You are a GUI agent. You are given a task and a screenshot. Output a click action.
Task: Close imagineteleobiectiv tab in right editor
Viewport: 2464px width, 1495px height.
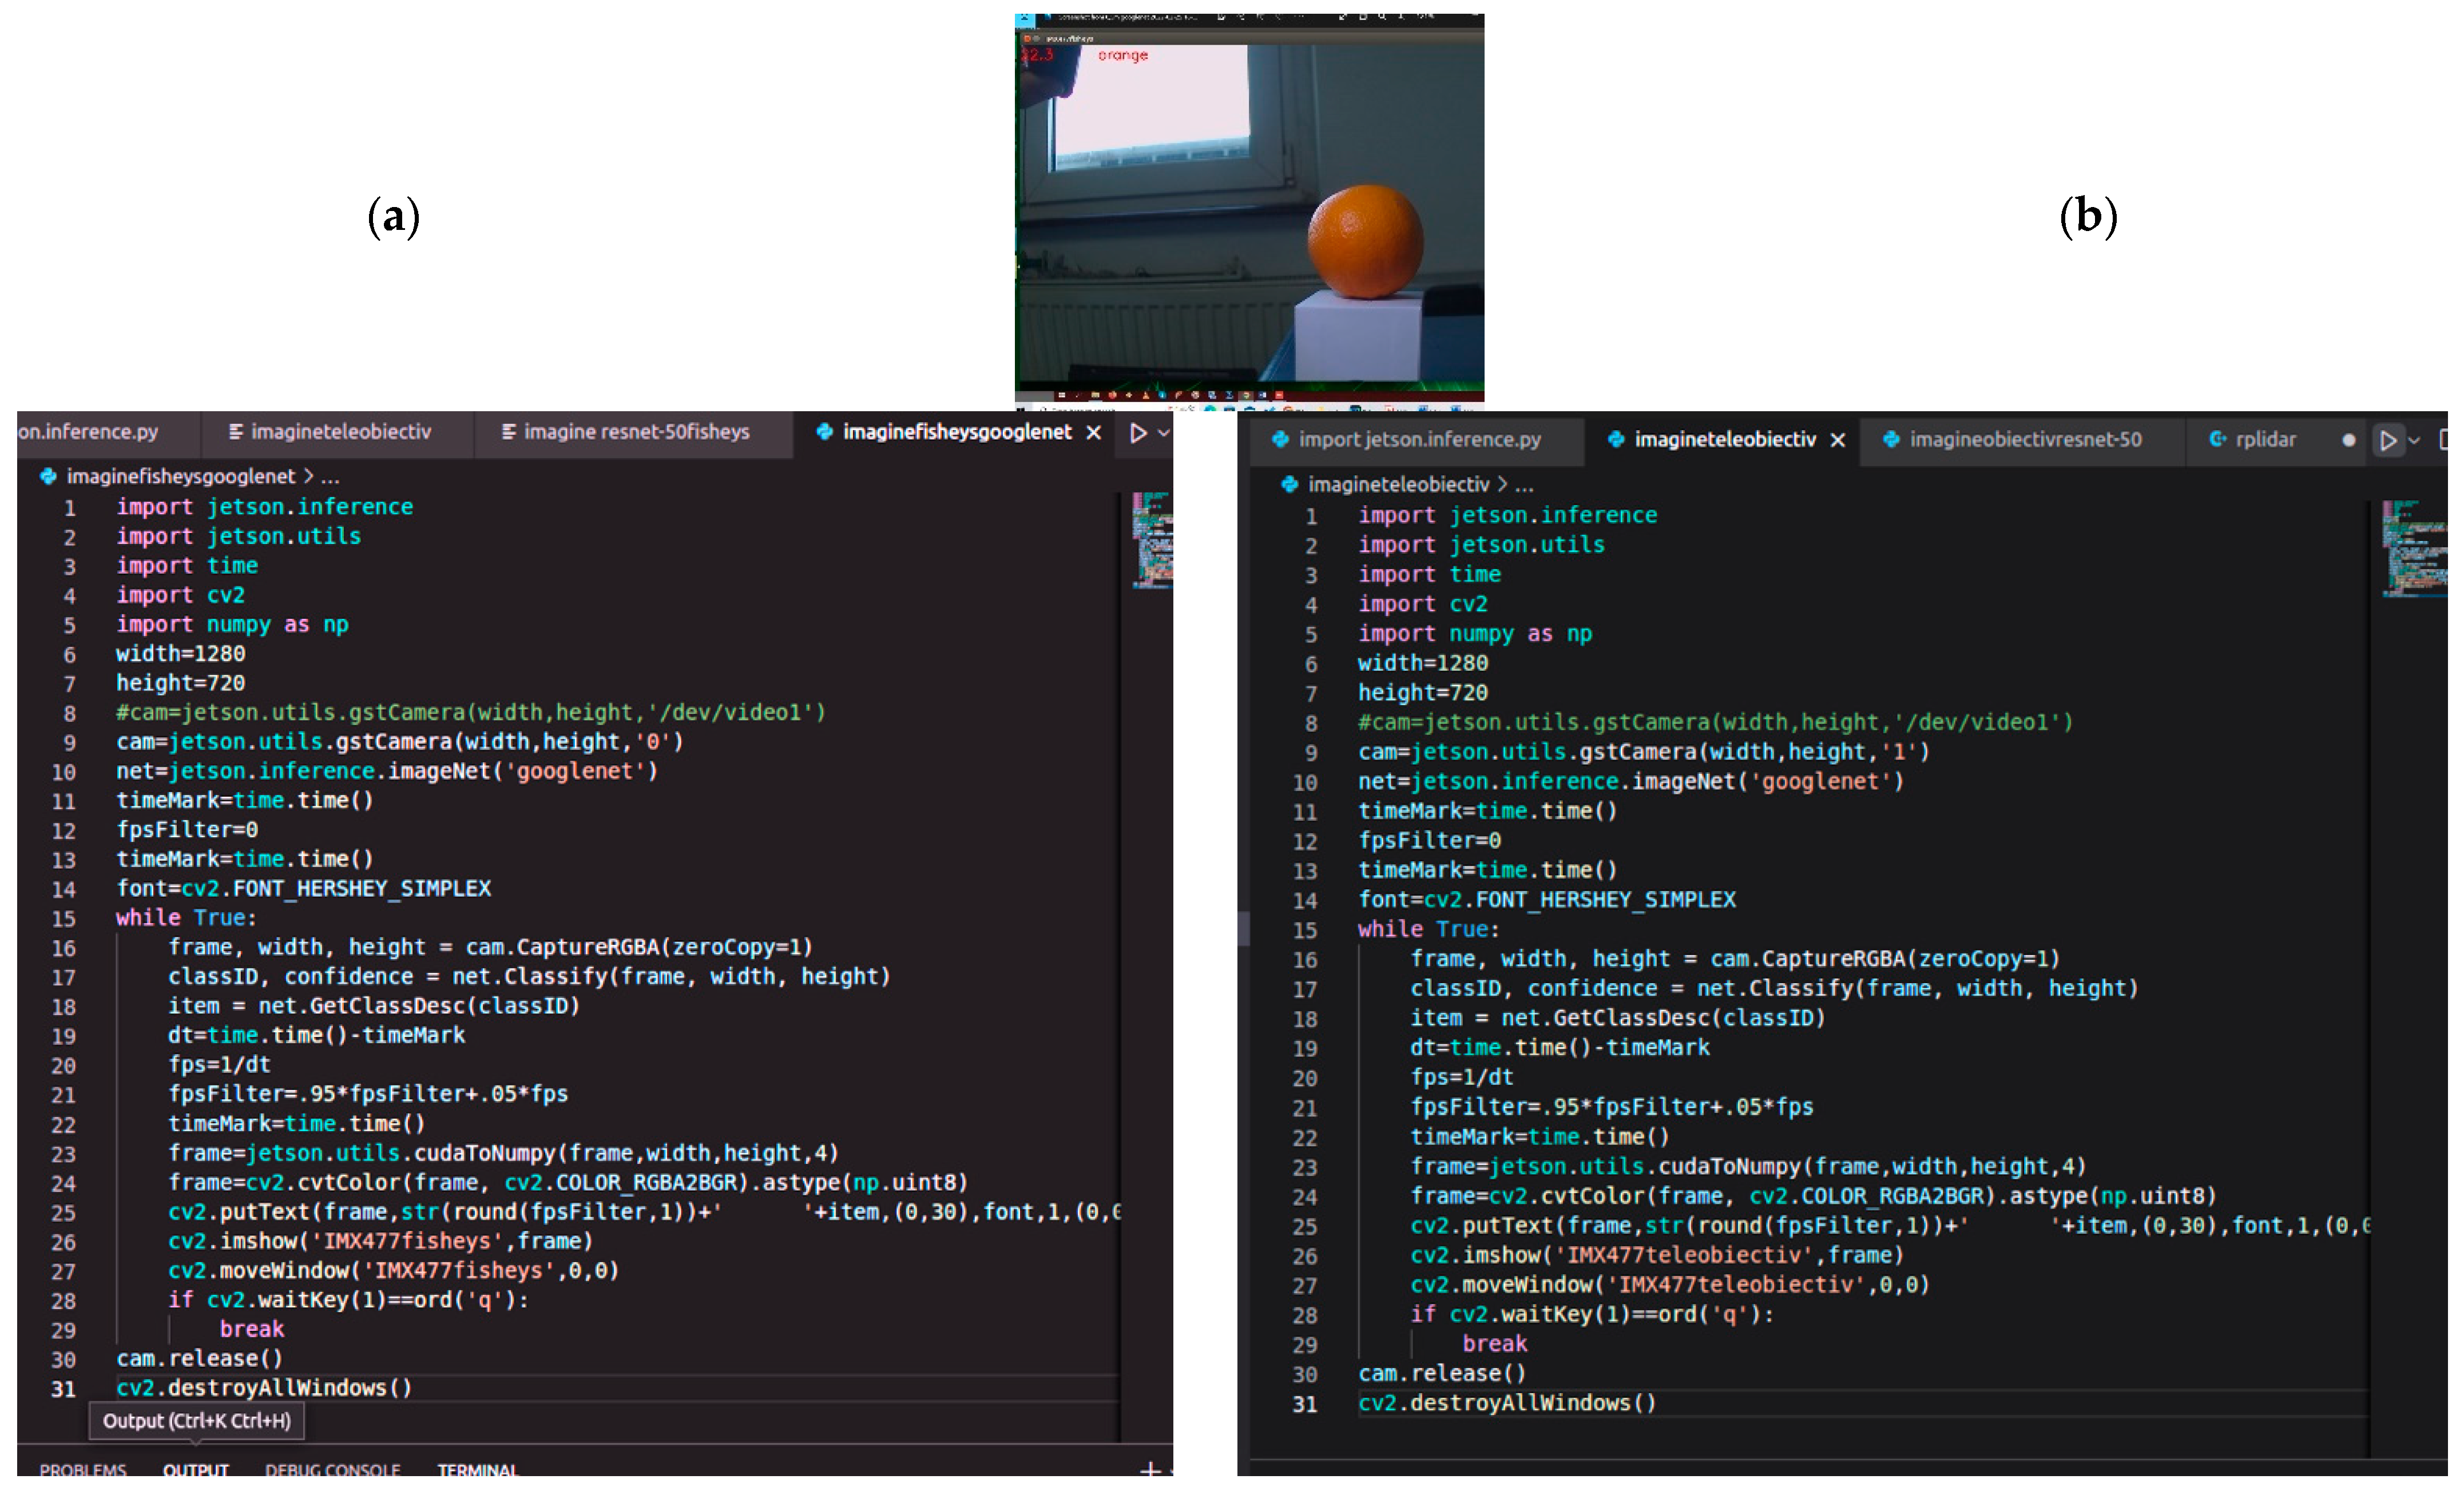point(1837,441)
